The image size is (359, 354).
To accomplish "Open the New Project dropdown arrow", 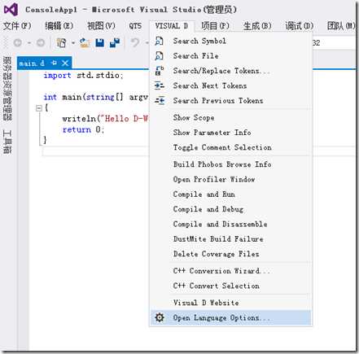I will pos(73,43).
